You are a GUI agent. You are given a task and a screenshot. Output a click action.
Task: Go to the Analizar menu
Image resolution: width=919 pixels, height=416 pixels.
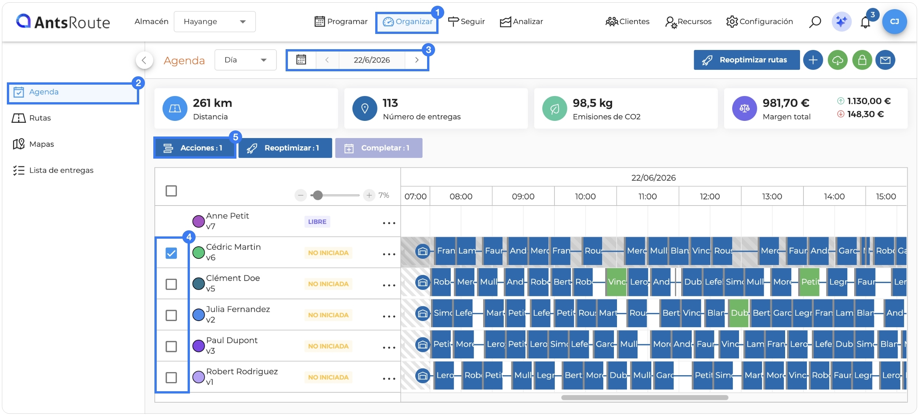point(521,22)
